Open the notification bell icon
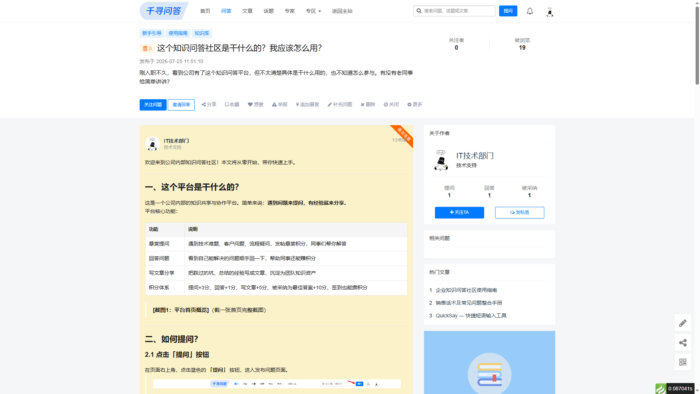The height and width of the screenshot is (394, 700). tap(530, 11)
